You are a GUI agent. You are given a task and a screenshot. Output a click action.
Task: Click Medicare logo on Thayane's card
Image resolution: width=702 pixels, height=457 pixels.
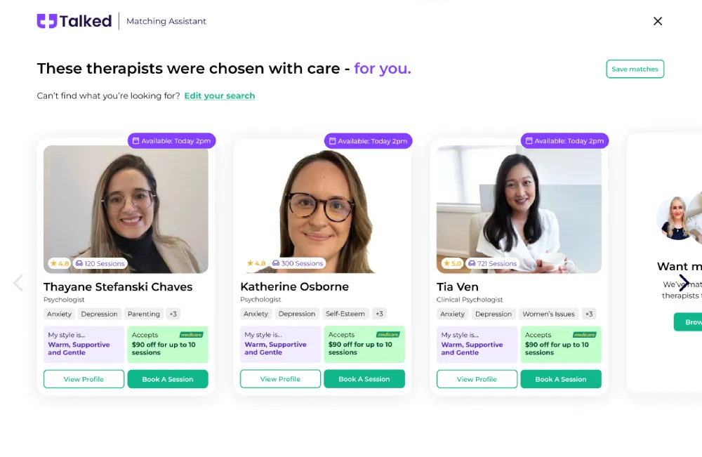(x=191, y=335)
